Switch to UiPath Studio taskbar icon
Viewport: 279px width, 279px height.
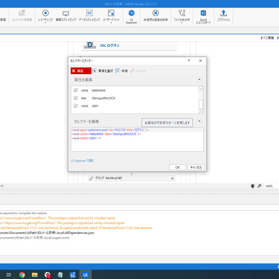tap(85, 275)
